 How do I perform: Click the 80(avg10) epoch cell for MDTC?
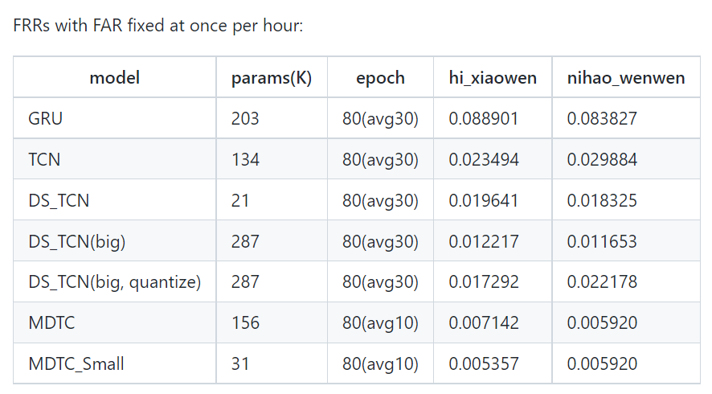(x=381, y=323)
